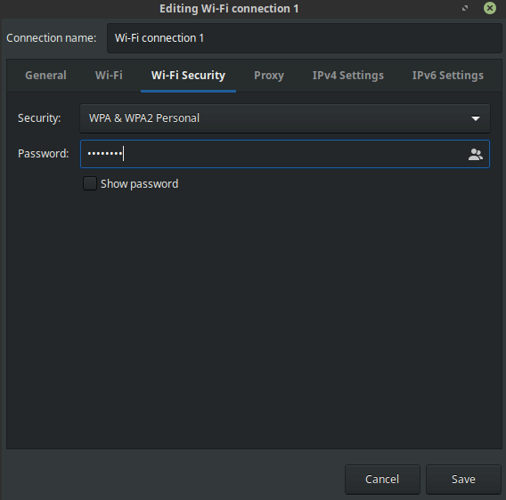Switch to the IPv6 Settings tab

click(447, 76)
